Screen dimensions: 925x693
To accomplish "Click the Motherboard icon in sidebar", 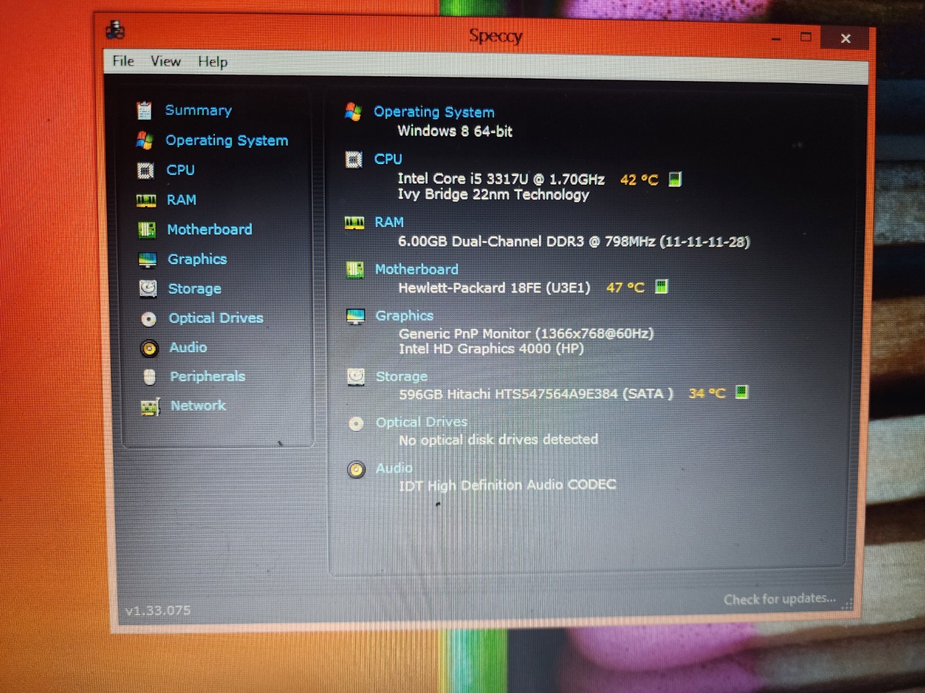I will click(147, 230).
